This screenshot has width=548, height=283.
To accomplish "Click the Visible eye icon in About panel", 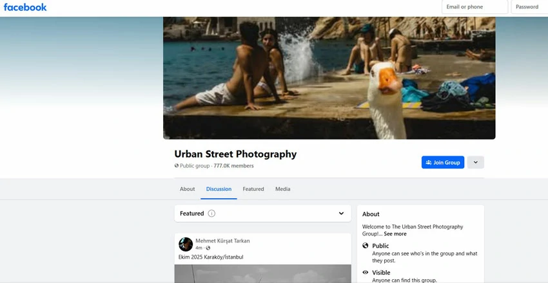I will tap(366, 273).
